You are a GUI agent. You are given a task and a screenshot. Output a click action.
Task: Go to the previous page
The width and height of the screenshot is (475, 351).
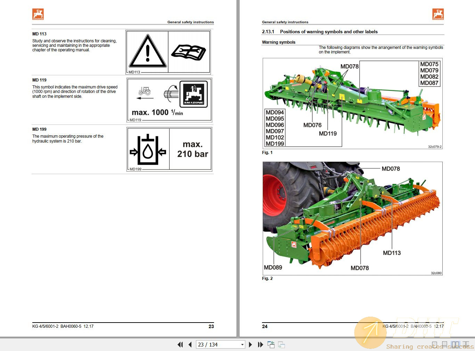pos(190,344)
